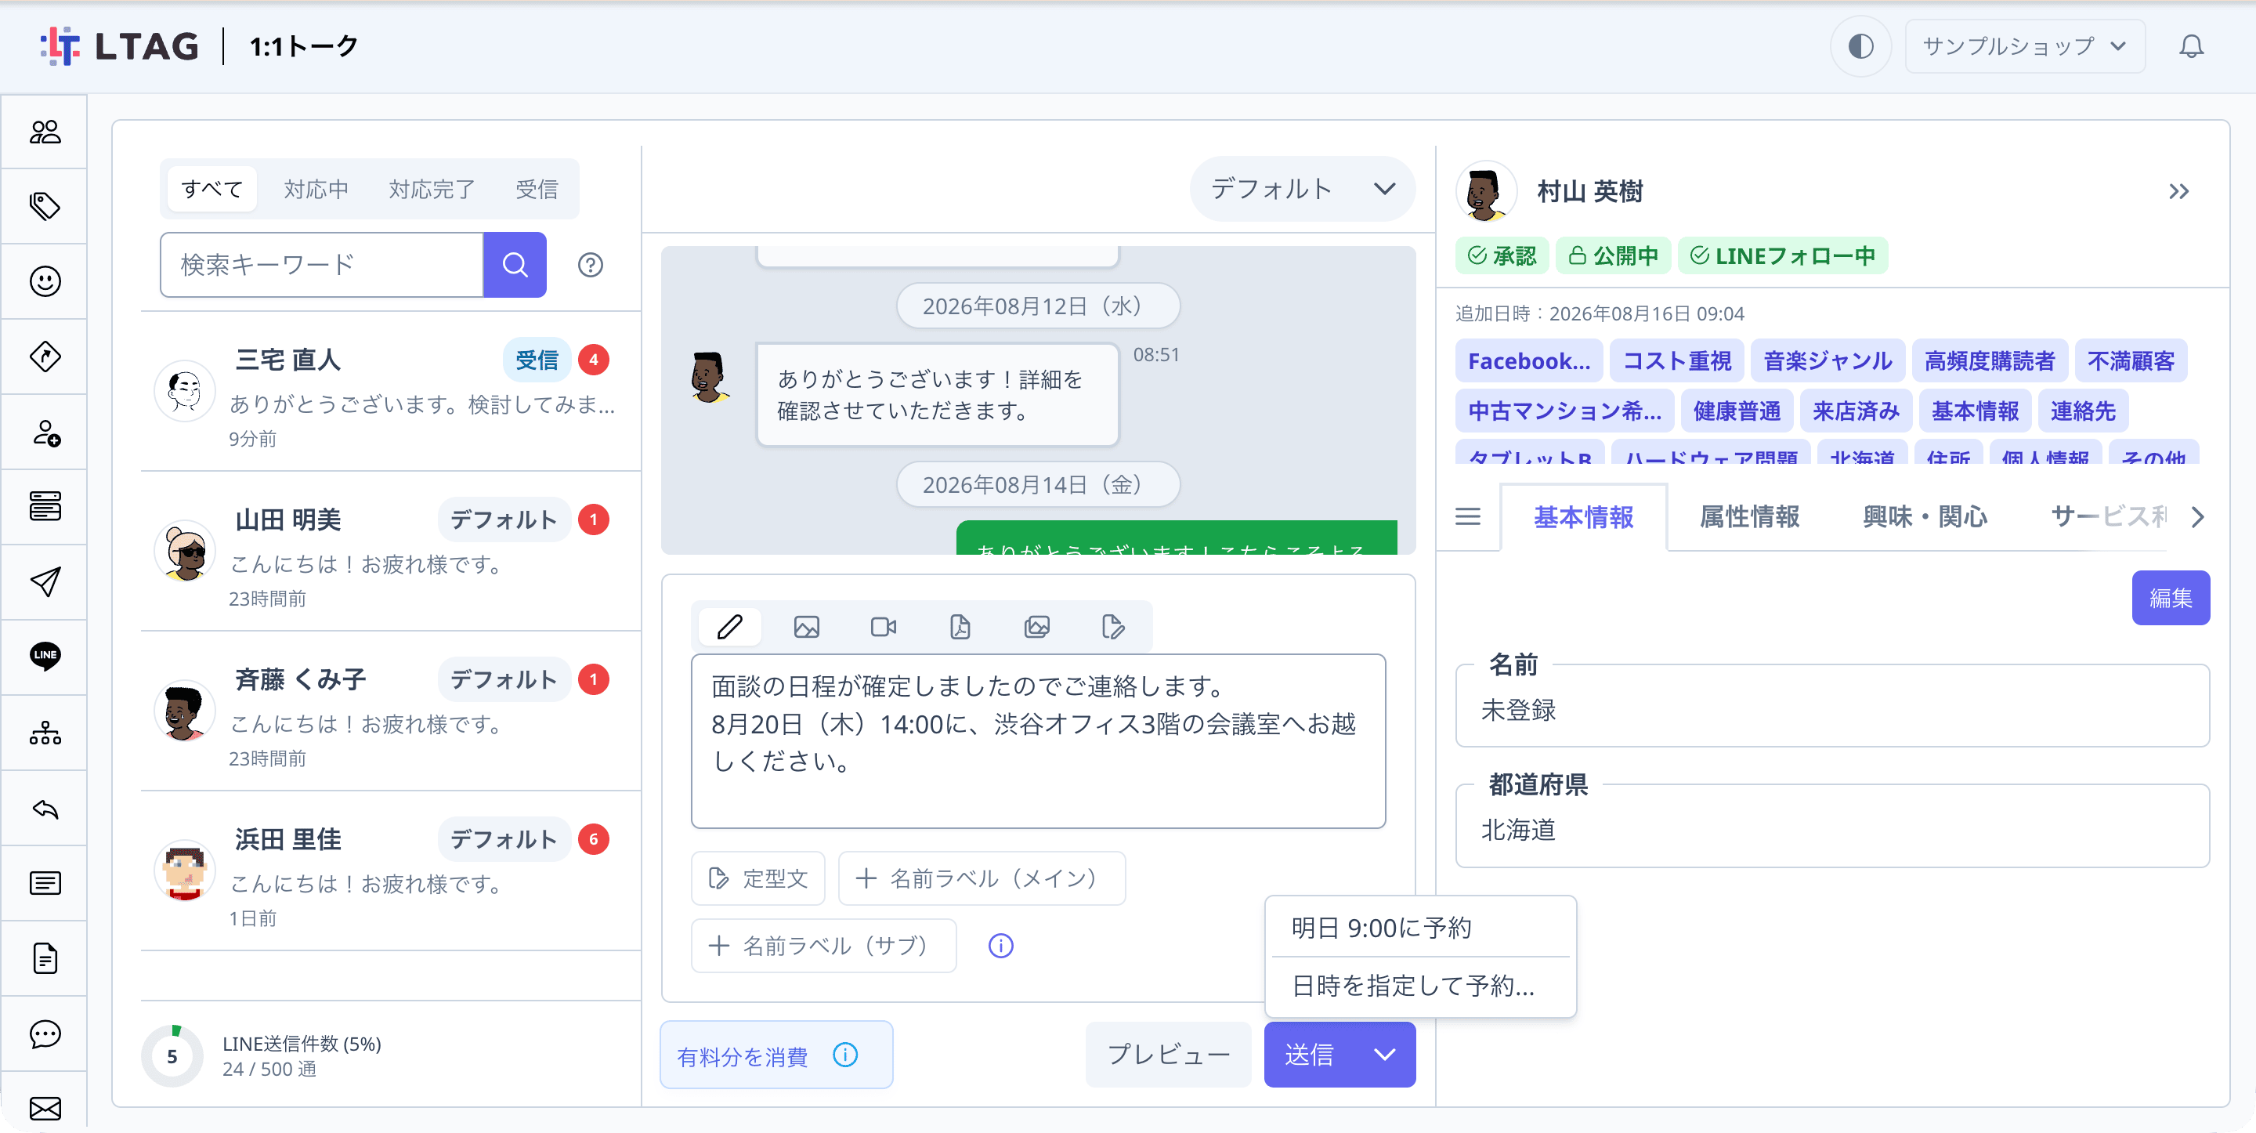Open the chat bubble sidebar icon

45,1033
